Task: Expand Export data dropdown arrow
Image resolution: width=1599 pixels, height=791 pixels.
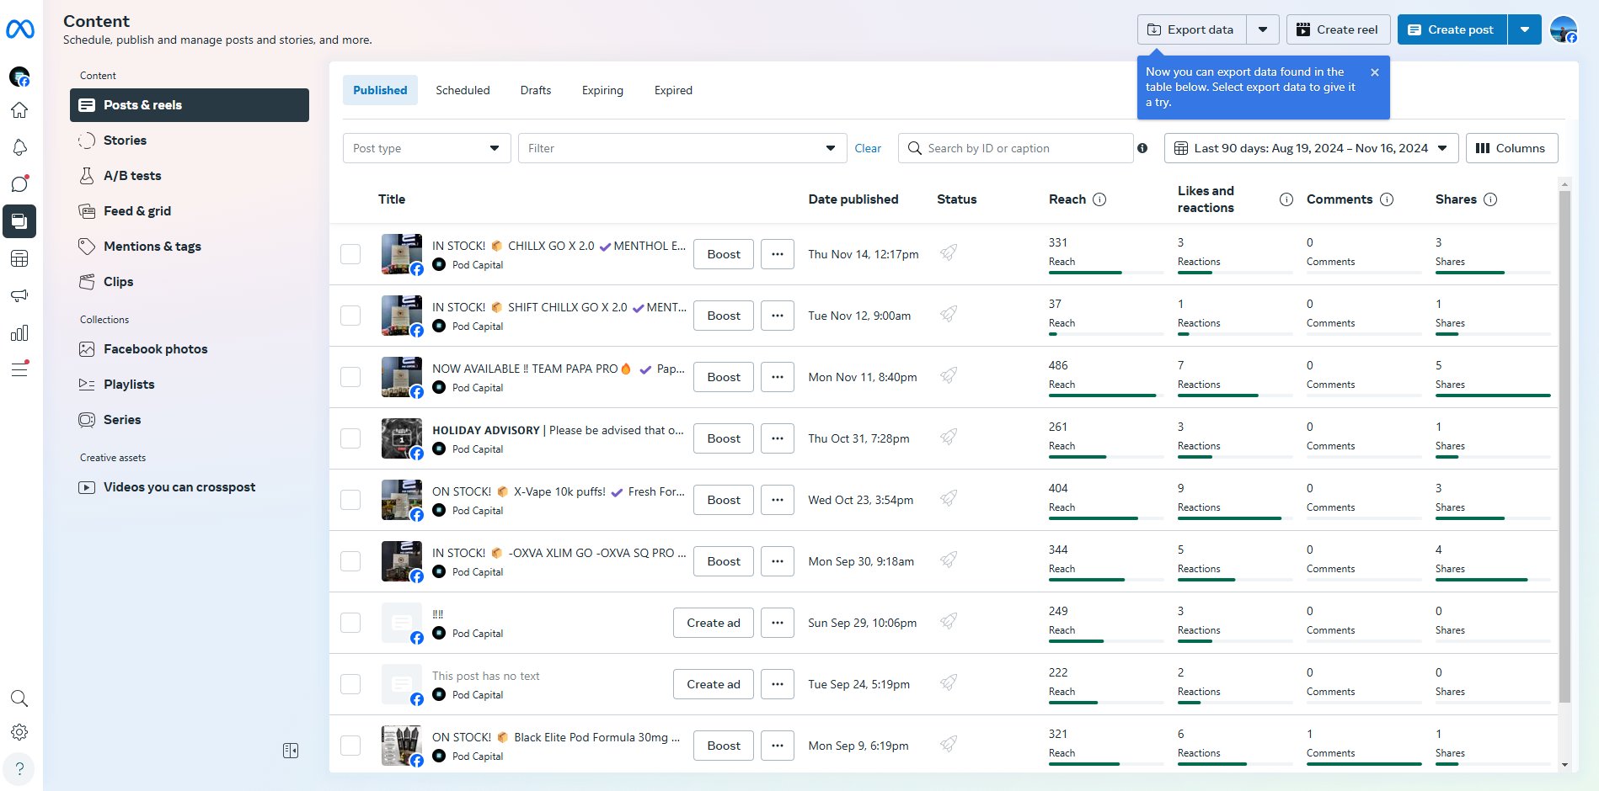Action: 1263,29
